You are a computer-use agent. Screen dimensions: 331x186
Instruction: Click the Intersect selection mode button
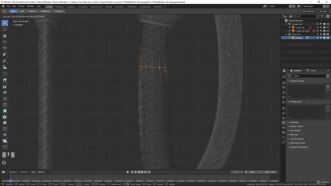coord(59,11)
